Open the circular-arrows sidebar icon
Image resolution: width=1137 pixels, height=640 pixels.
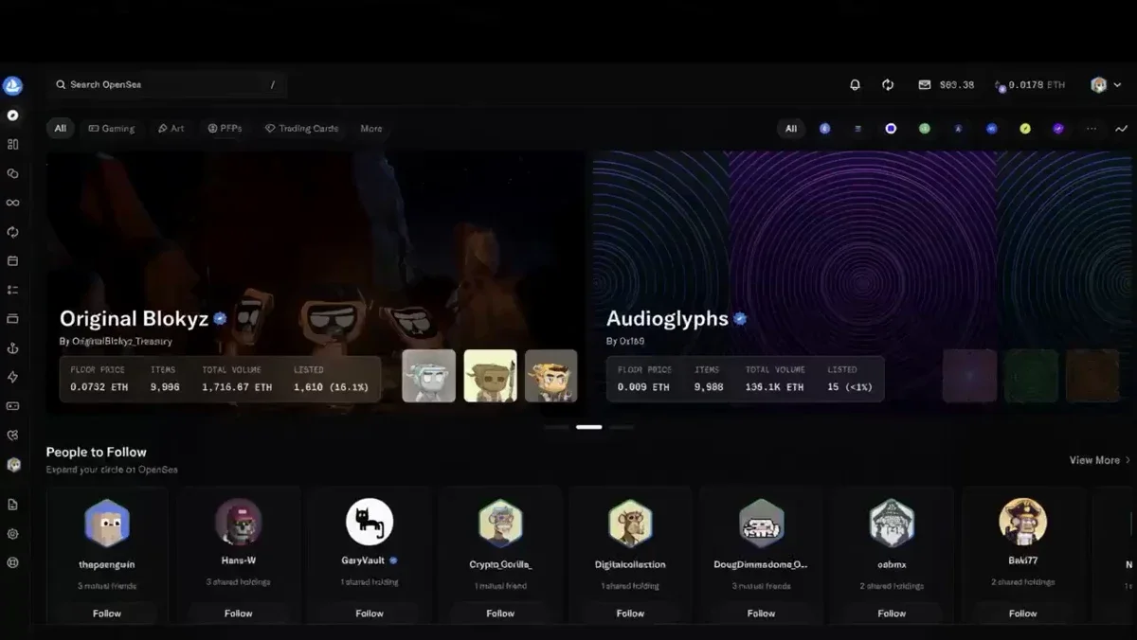point(12,232)
